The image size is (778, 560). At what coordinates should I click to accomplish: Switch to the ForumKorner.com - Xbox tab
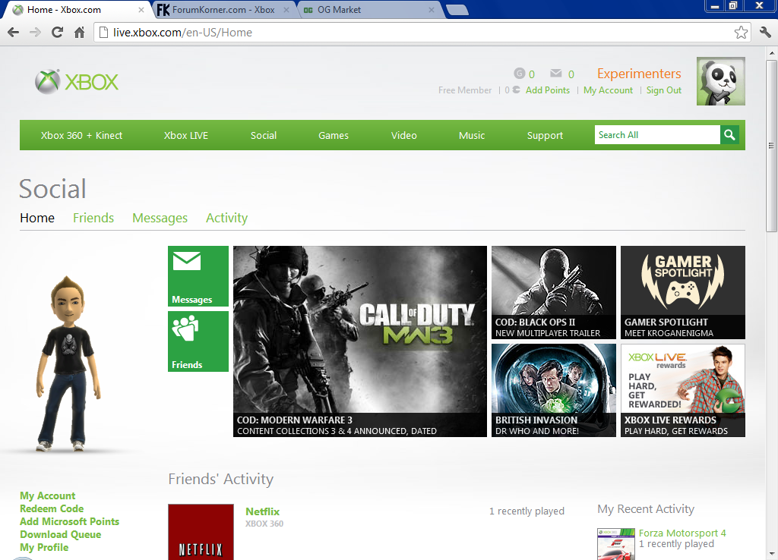[223, 10]
